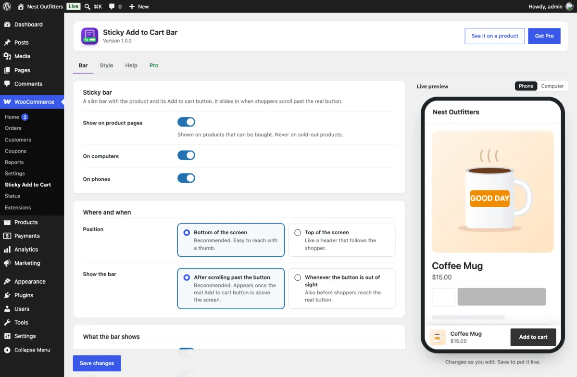Switch live preview to Phone
The width and height of the screenshot is (577, 377).
(526, 86)
